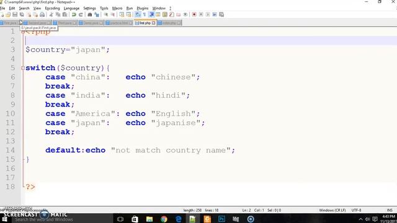Image resolution: width=397 pixels, height=223 pixels.
Task: Open the File menu
Action: tap(2, 8)
